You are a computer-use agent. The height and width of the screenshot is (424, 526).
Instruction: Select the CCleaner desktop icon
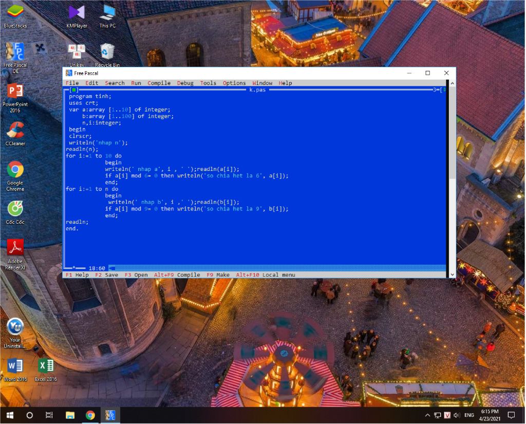15,134
